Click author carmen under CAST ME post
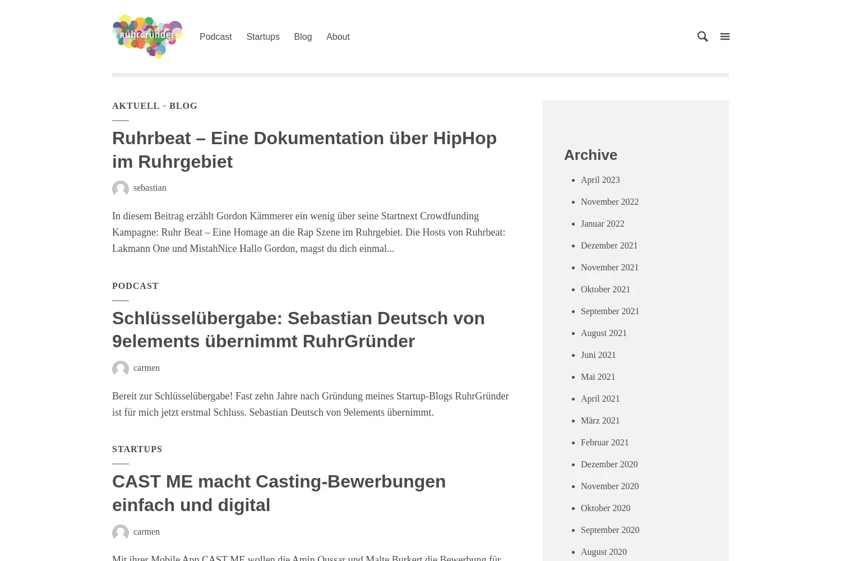841x561 pixels. pyautogui.click(x=146, y=532)
